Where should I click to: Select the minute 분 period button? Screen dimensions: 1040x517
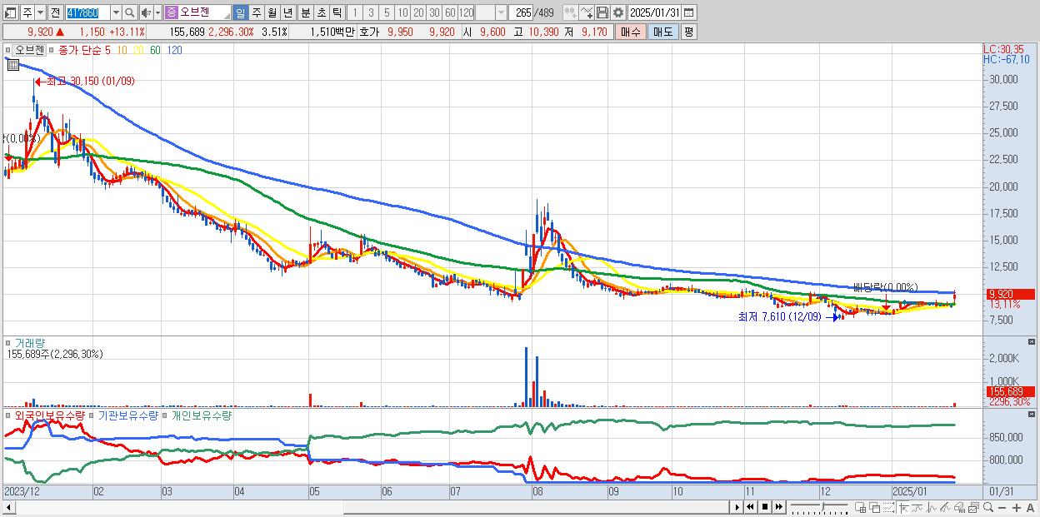305,13
